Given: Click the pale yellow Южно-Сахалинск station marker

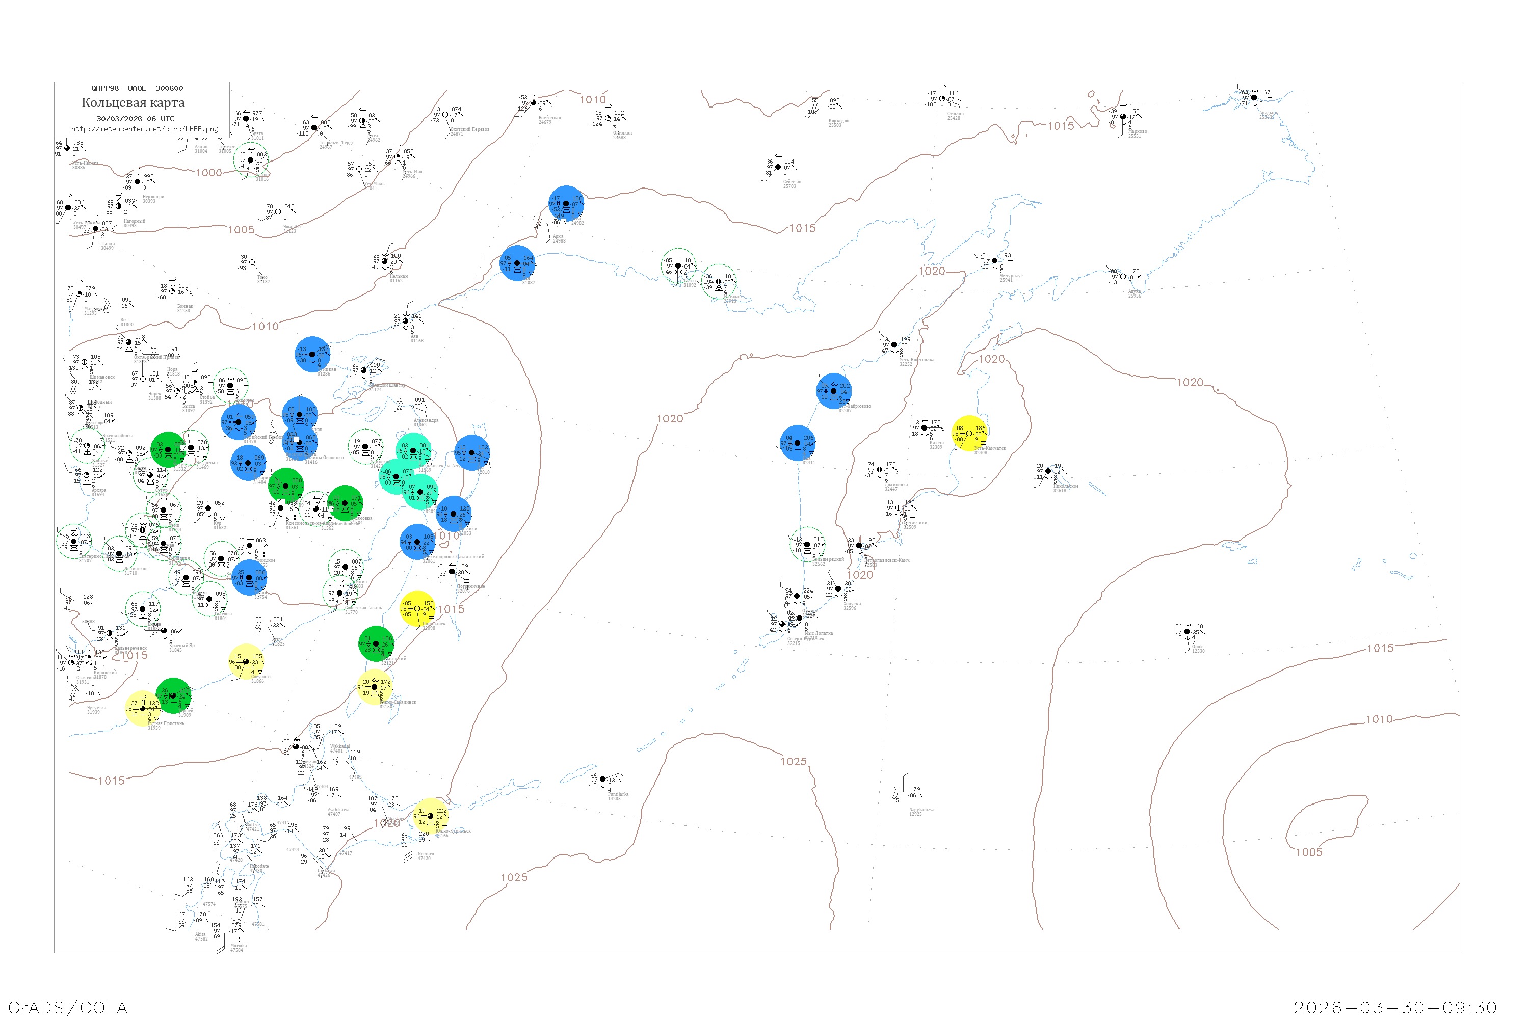Looking at the screenshot, I should click(x=374, y=687).
